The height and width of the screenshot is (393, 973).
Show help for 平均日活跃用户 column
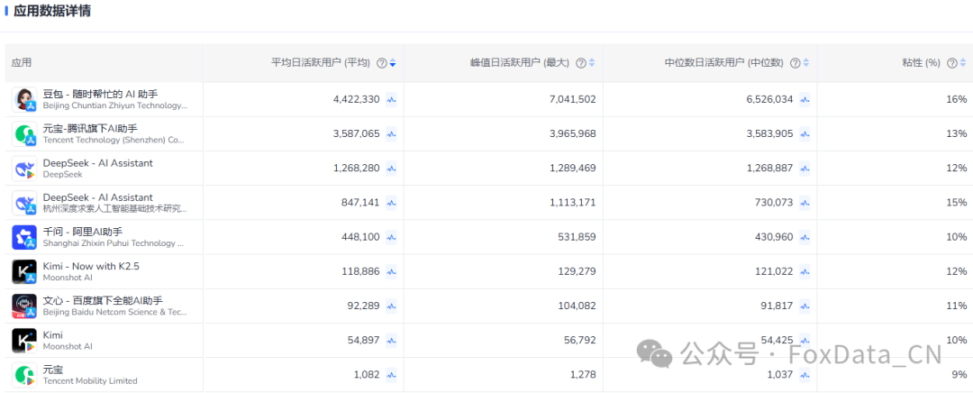pyautogui.click(x=382, y=63)
